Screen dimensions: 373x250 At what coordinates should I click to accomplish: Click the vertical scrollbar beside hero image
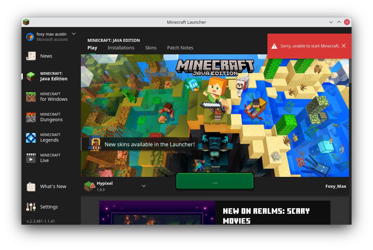[x=350, y=71]
